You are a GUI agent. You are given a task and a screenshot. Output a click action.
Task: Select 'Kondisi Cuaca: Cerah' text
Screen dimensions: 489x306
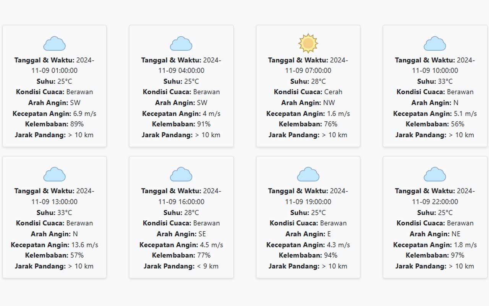tap(308, 92)
